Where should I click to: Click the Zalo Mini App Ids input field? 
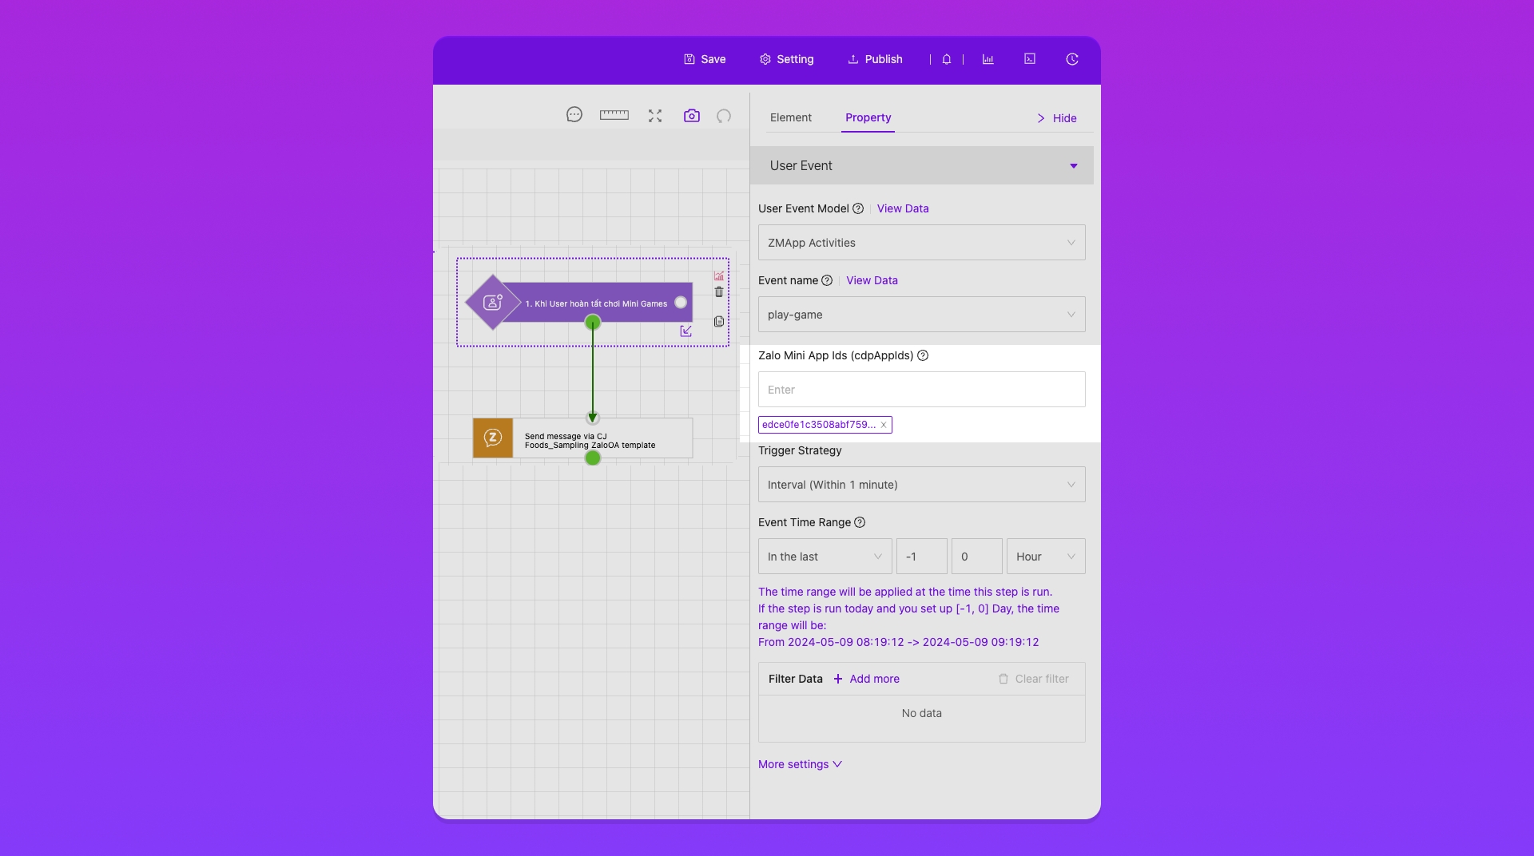(x=921, y=390)
